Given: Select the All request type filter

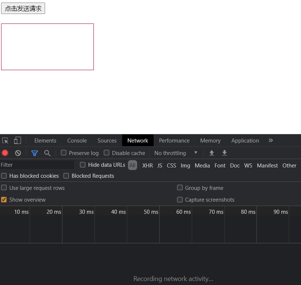Looking at the screenshot, I should coord(132,165).
